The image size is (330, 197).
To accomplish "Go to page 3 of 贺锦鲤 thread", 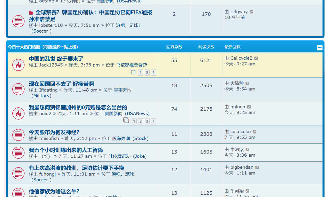I will [147, 121].
